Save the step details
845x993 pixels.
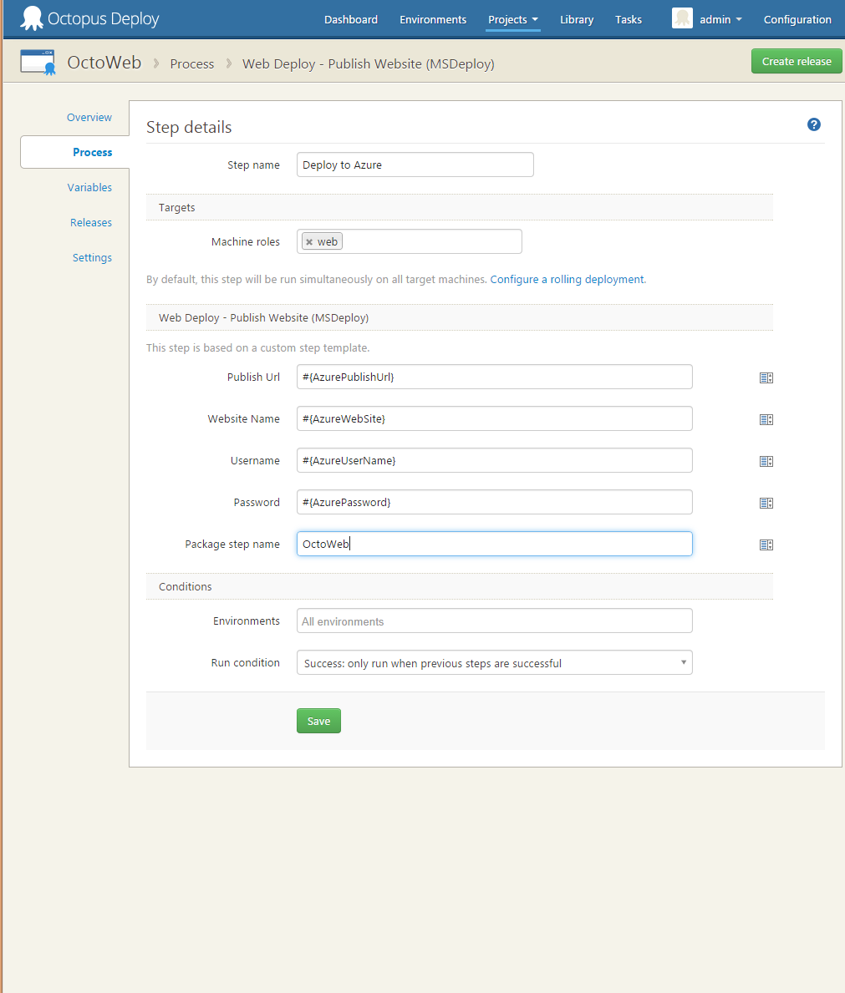(x=318, y=720)
